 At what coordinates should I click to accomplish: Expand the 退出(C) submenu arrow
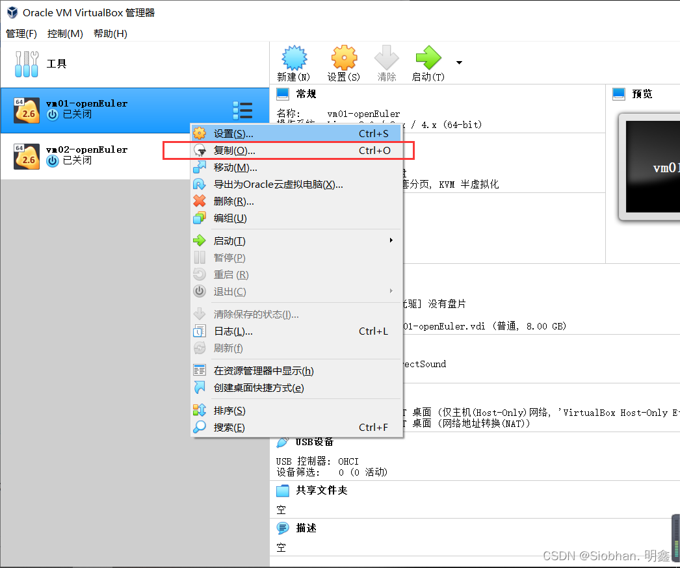coord(390,291)
